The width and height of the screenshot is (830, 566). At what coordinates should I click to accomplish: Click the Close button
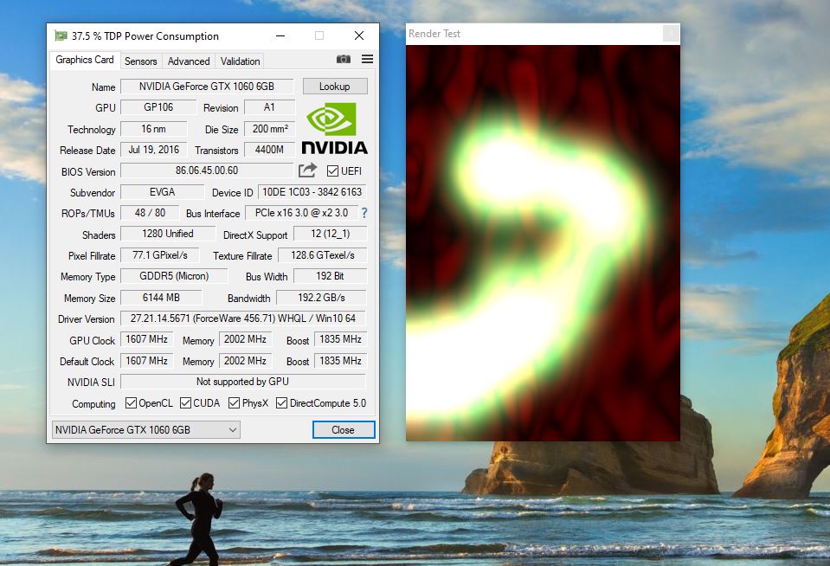coord(343,430)
